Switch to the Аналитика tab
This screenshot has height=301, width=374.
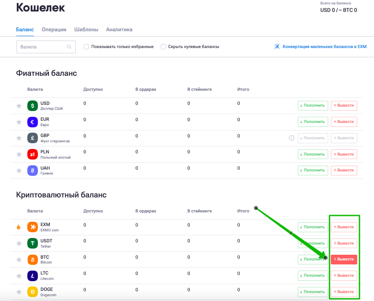pyautogui.click(x=119, y=30)
